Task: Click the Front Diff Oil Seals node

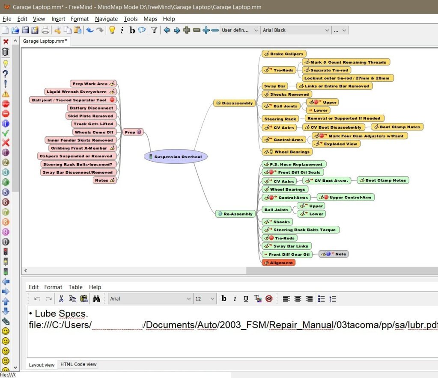Action: point(292,172)
